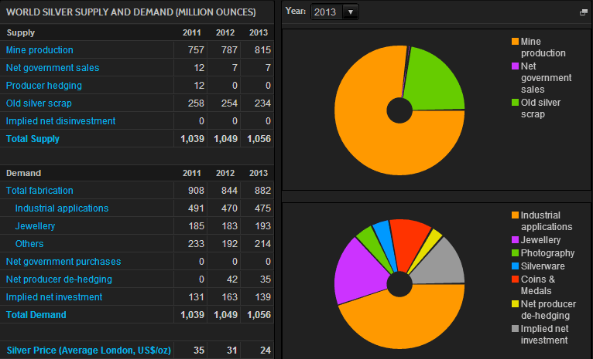Click the pop-out chart icon
593x359 pixels.
tap(583, 13)
